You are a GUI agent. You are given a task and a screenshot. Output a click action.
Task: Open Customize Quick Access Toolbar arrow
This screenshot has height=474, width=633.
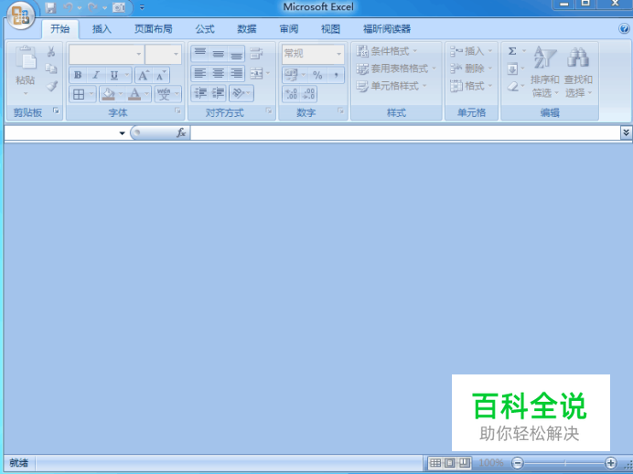[x=142, y=7]
